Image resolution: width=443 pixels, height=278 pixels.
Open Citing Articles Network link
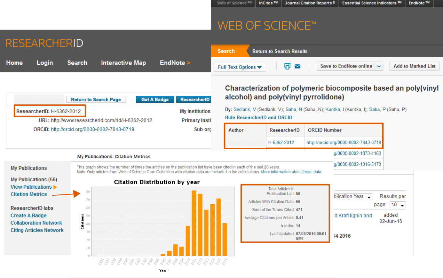point(37,230)
